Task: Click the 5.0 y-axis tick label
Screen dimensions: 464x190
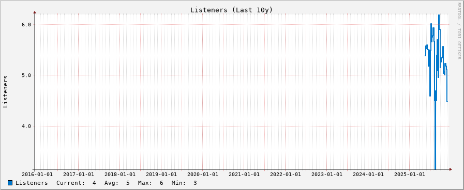Action: 26,75
